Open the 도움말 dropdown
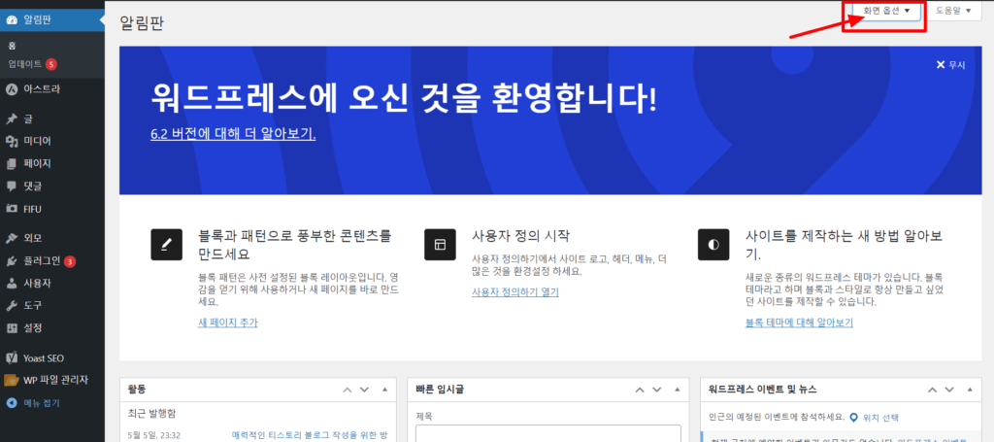The height and width of the screenshot is (442, 994). click(x=954, y=11)
